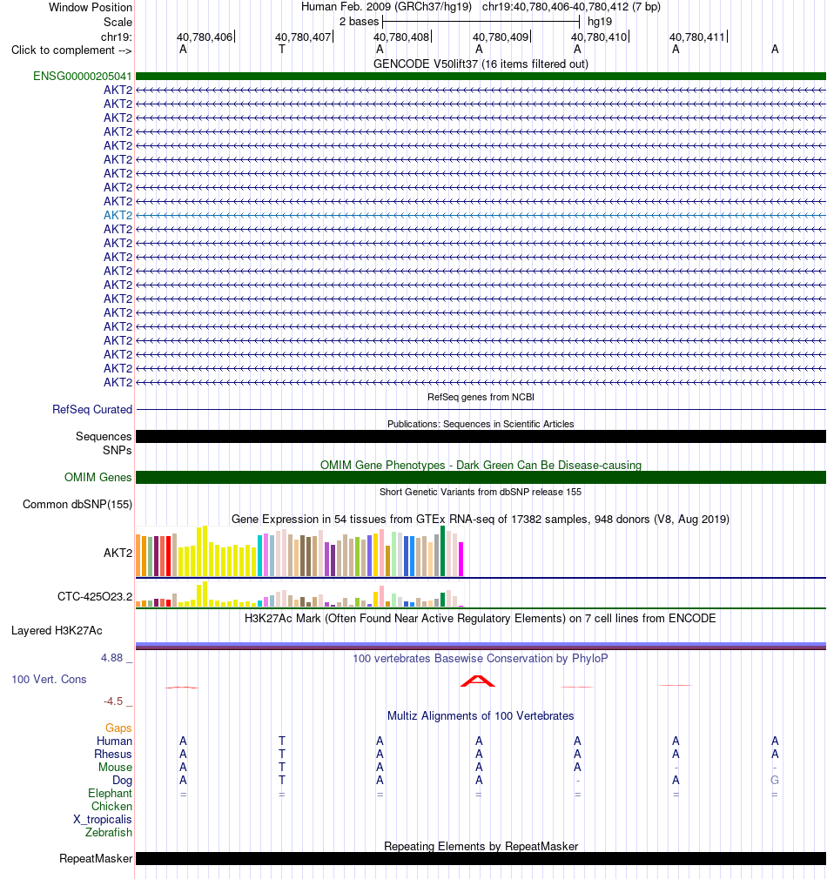Screen dimensions: 827x879
Task: Open the GENCODE V50lift37 track title
Action: (481, 64)
